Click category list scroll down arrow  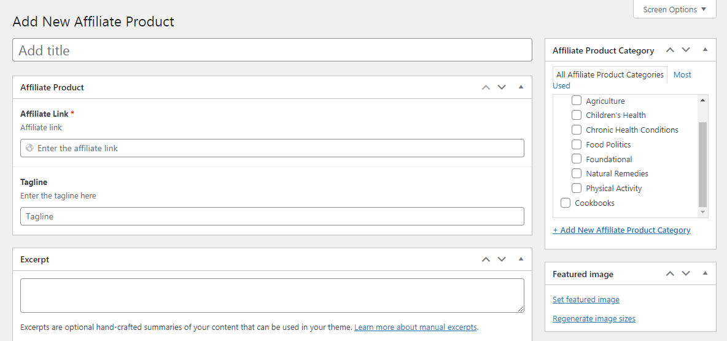pyautogui.click(x=703, y=211)
